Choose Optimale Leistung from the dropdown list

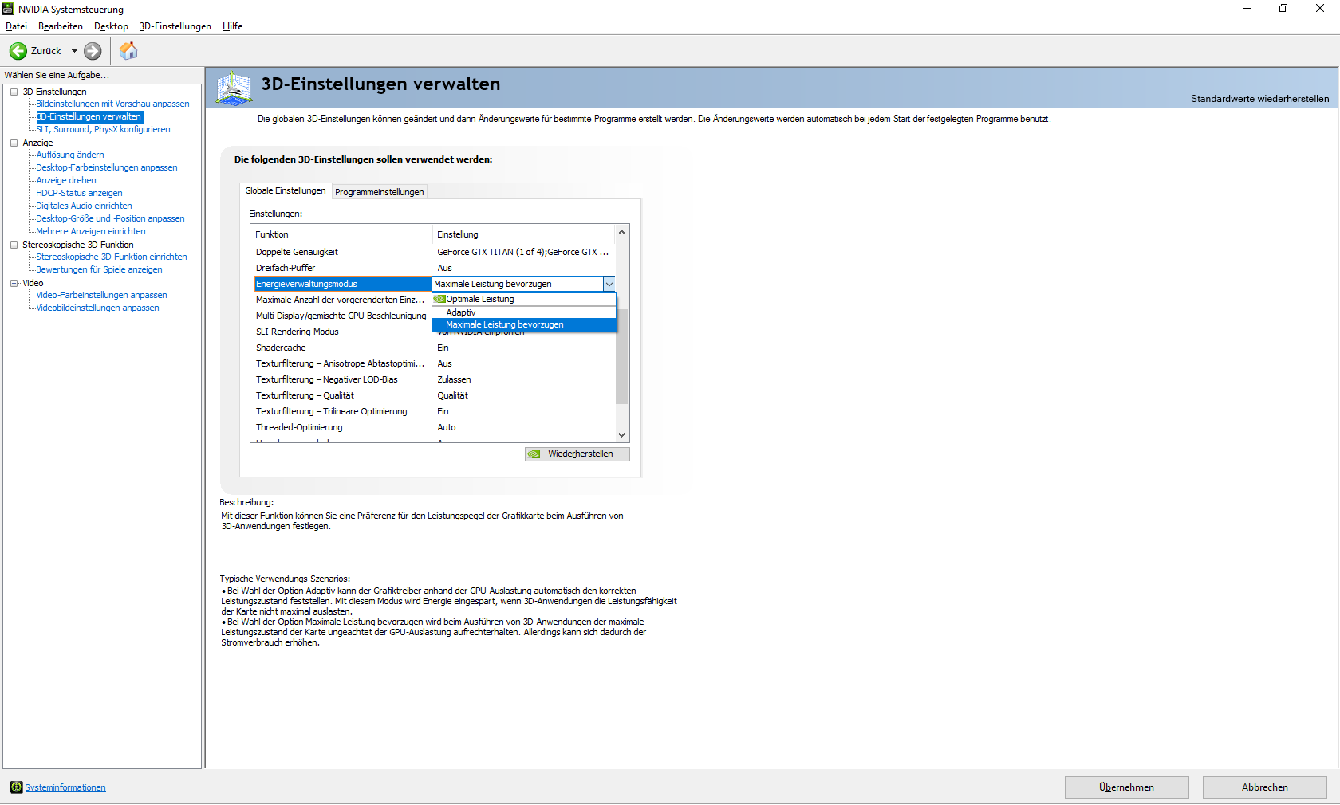click(x=524, y=299)
